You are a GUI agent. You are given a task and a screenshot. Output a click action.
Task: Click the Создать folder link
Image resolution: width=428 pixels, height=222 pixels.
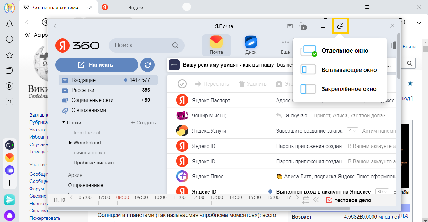point(143,123)
